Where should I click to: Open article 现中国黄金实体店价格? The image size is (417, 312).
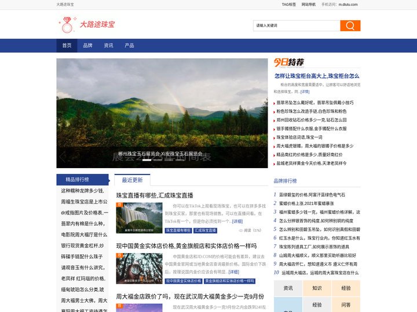coord(186,246)
